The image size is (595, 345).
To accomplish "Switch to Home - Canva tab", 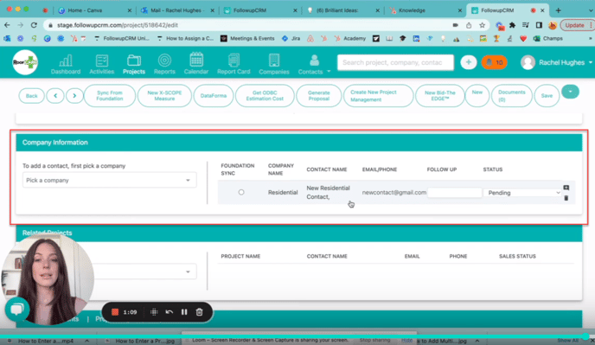I will [95, 10].
